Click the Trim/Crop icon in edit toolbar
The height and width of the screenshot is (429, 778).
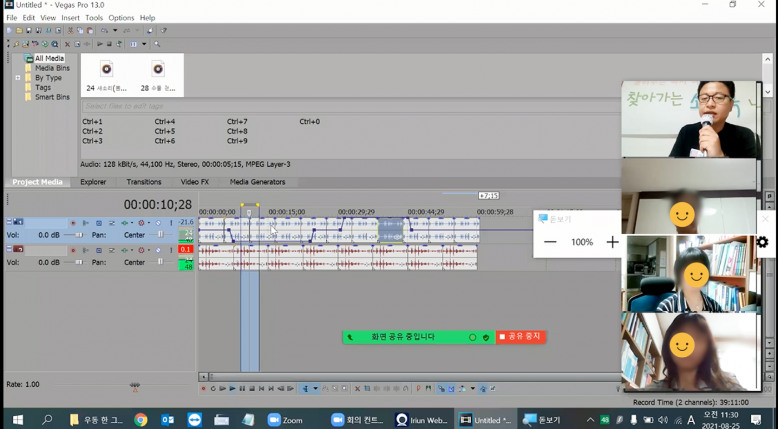tap(367, 388)
